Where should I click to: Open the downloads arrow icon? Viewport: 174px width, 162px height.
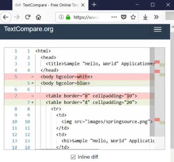pyautogui.click(x=145, y=17)
